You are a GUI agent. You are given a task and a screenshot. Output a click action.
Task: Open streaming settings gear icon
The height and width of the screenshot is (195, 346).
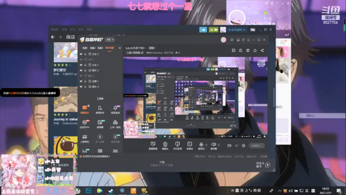click(x=243, y=146)
